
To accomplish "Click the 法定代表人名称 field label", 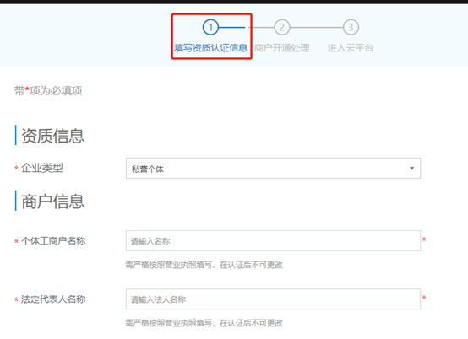I will (x=53, y=299).
